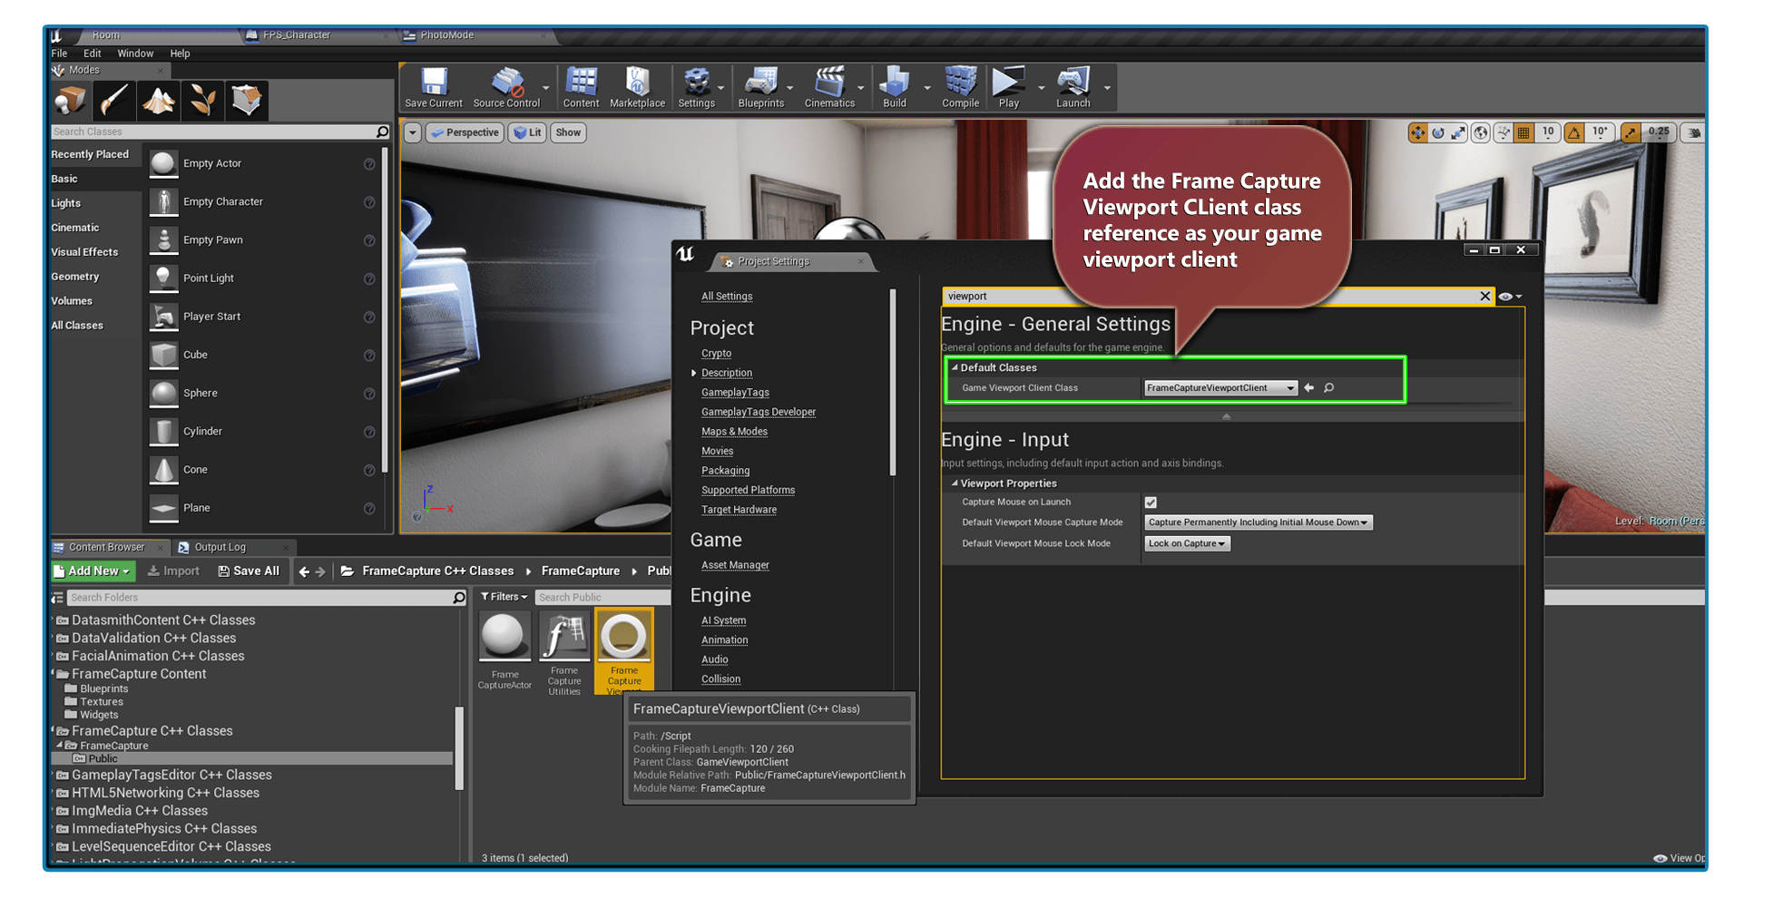Toggle the translate transform gizmo button
1773x898 pixels.
coord(1417,132)
